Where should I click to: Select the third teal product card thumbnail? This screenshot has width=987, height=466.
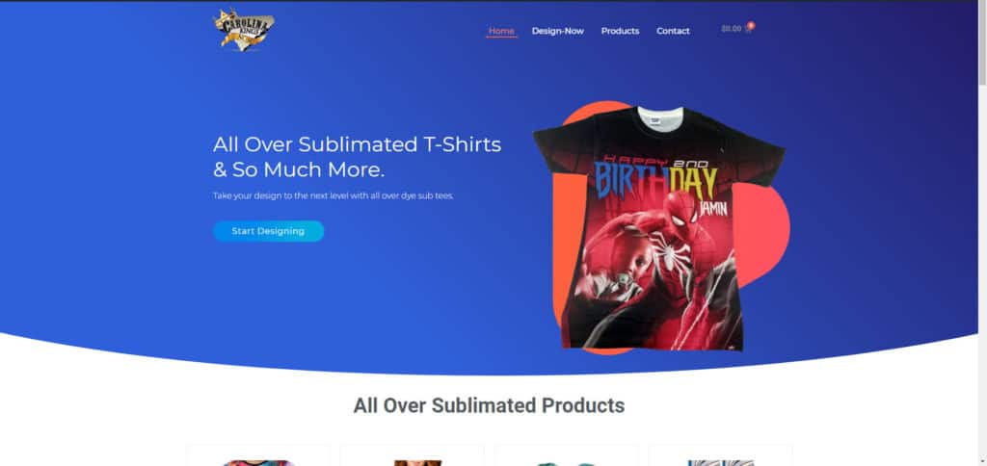567,464
